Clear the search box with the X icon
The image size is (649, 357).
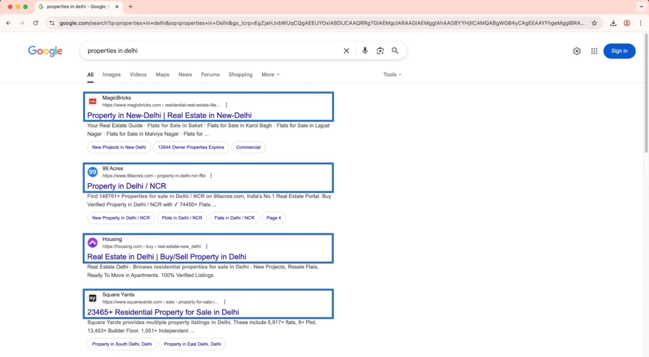(x=347, y=51)
